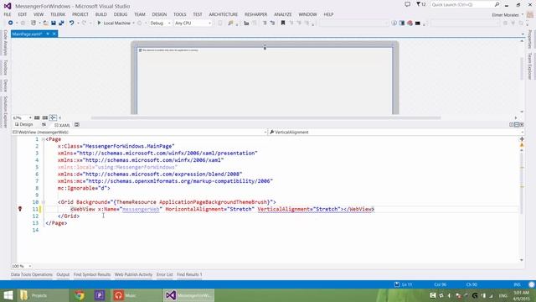Open the Find Results 1 tab
The height and width of the screenshot is (302, 536).
click(x=189, y=274)
